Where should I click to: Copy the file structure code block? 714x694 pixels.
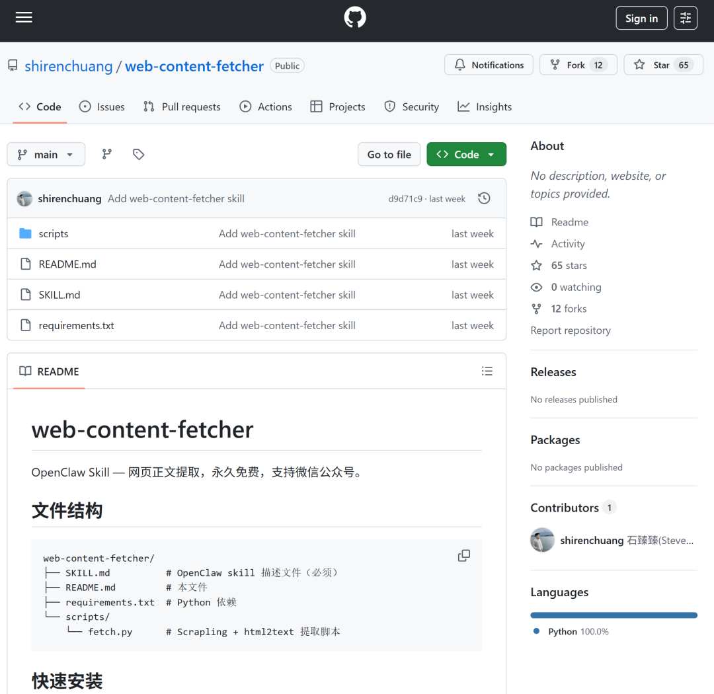pos(463,555)
